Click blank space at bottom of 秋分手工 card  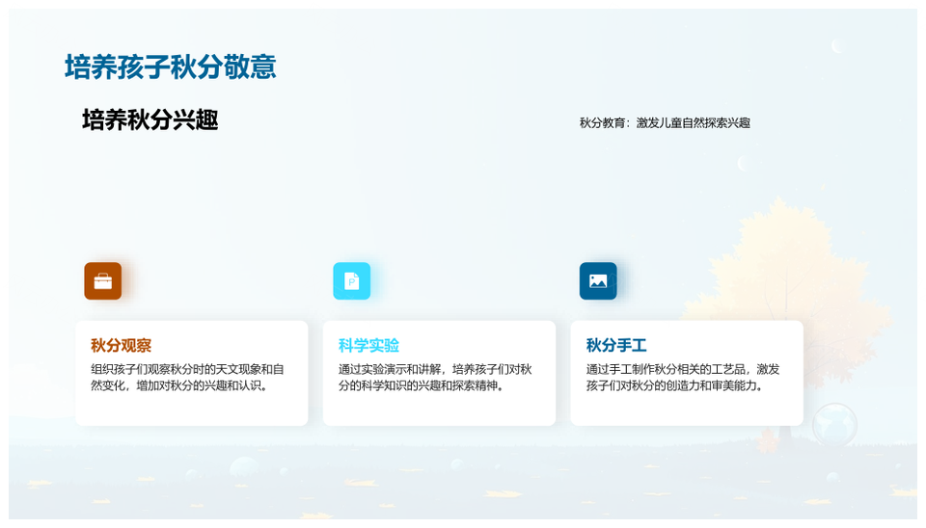(686, 410)
